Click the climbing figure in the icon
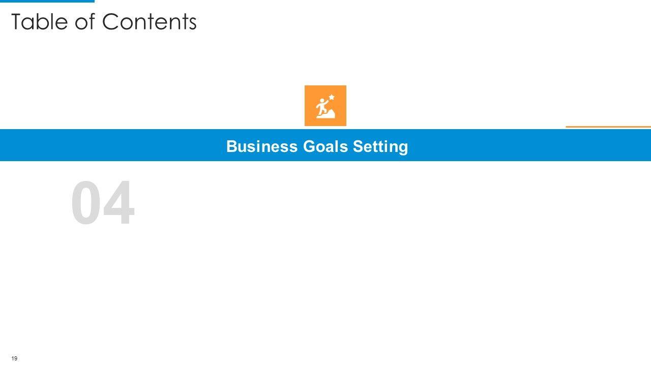The image size is (651, 366). click(321, 107)
